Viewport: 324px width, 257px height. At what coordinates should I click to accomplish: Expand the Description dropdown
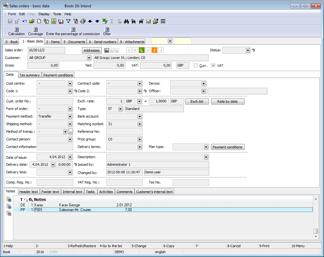(206, 157)
